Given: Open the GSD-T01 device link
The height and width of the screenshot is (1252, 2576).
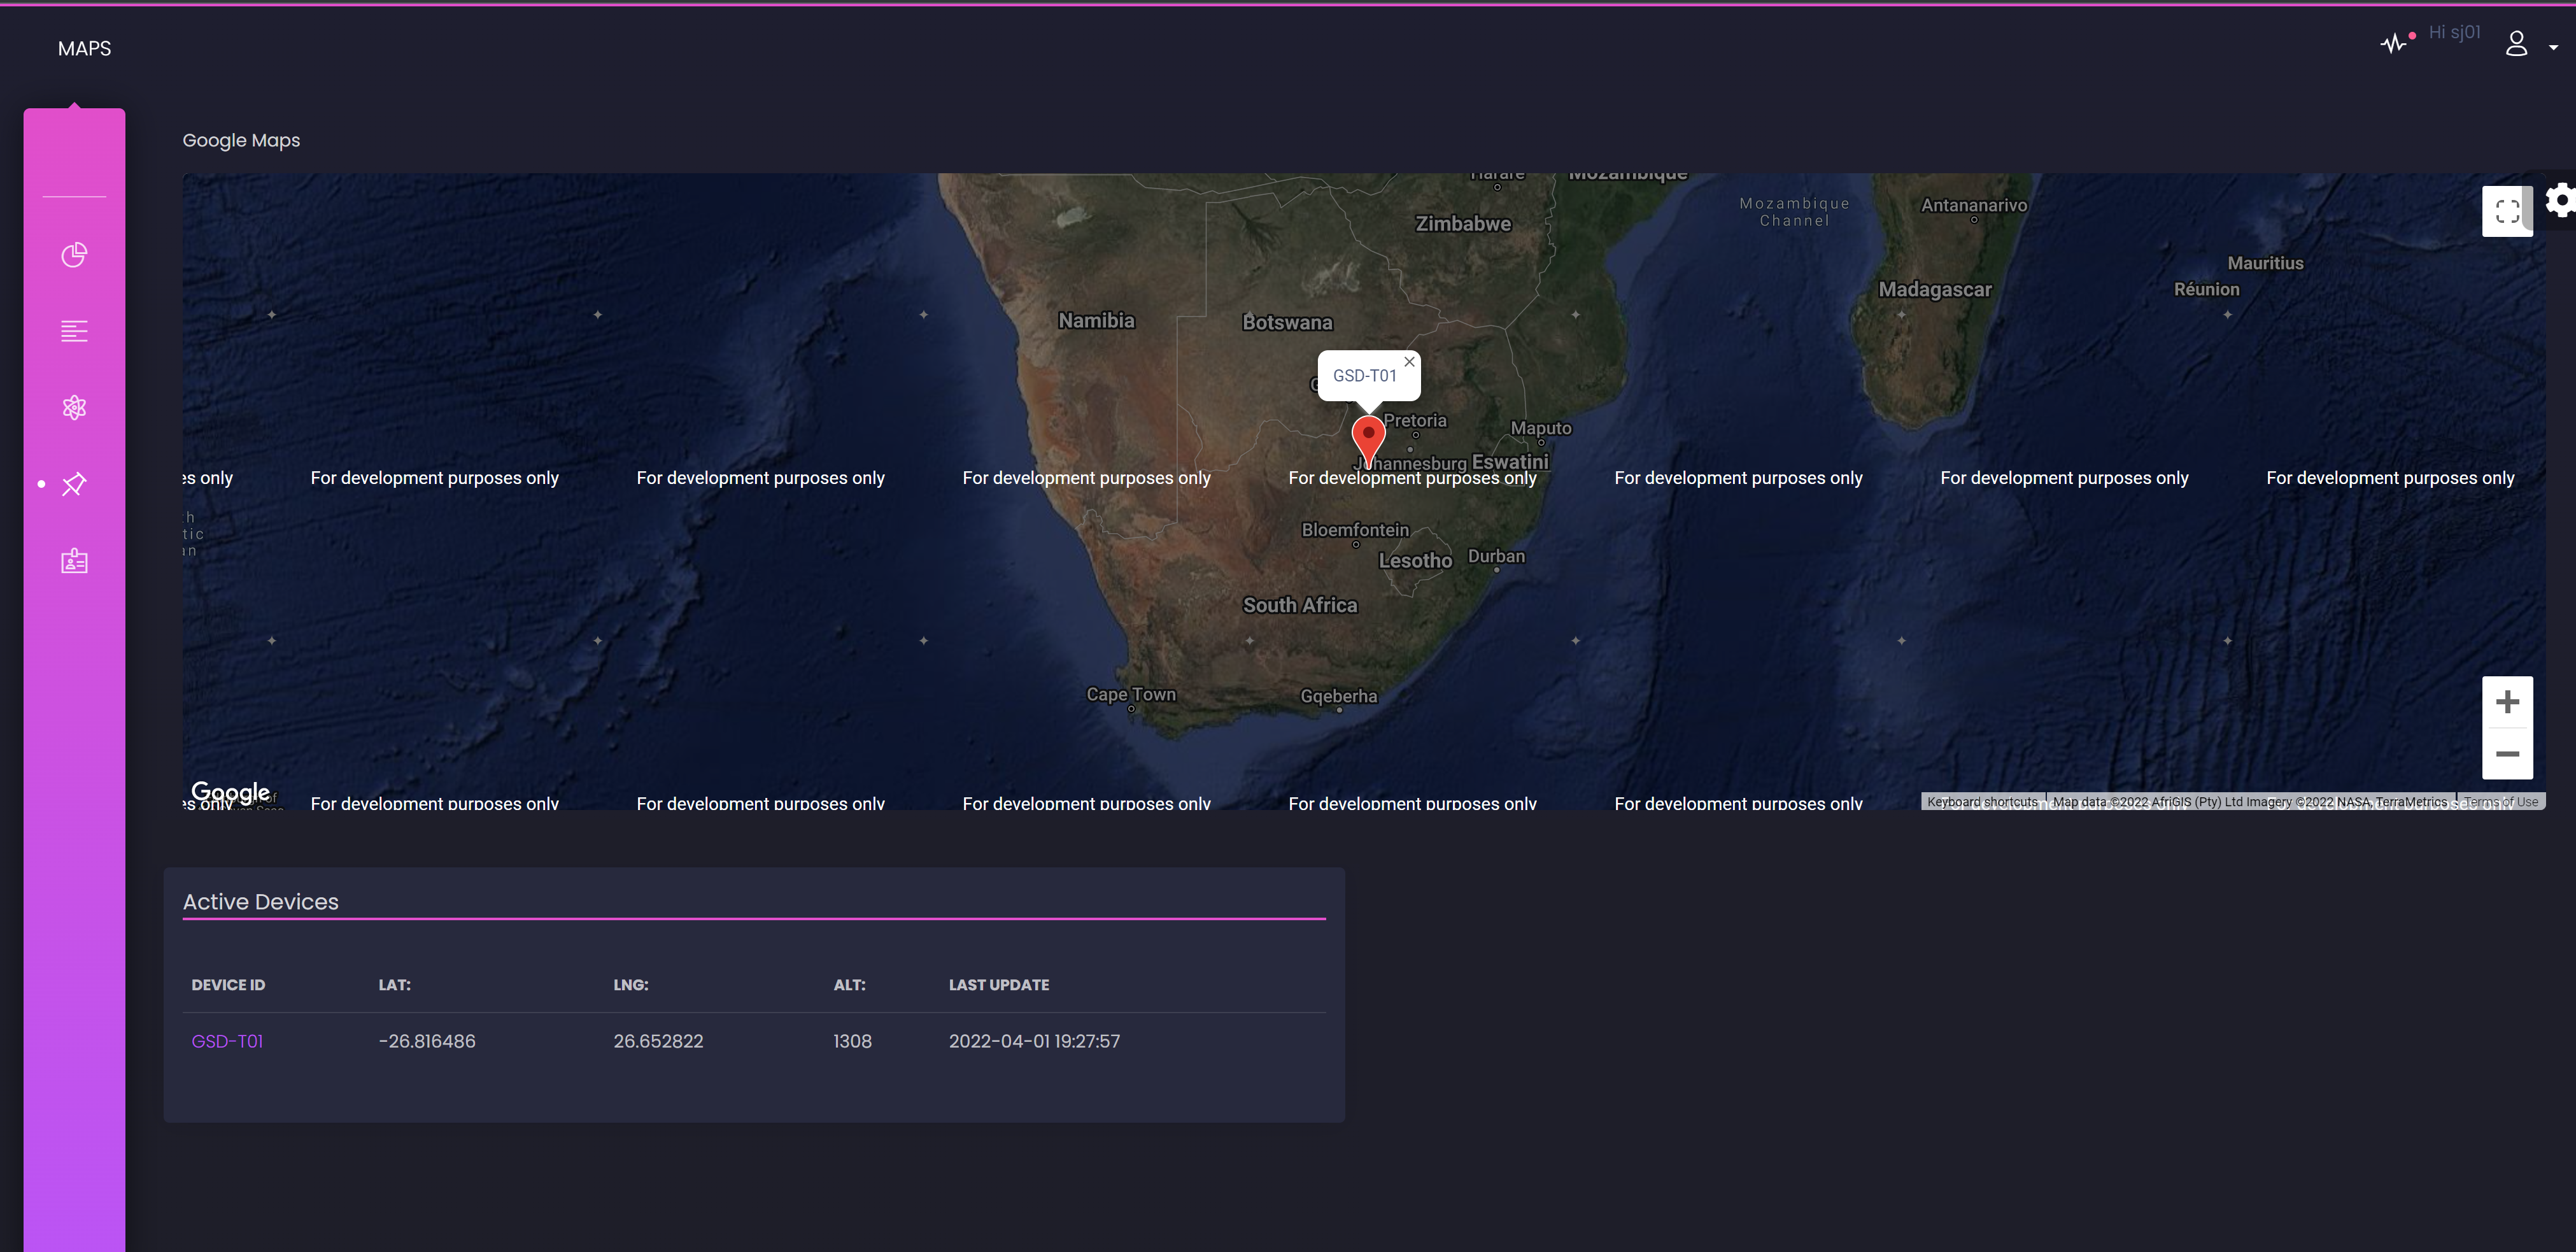Looking at the screenshot, I should point(227,1041).
